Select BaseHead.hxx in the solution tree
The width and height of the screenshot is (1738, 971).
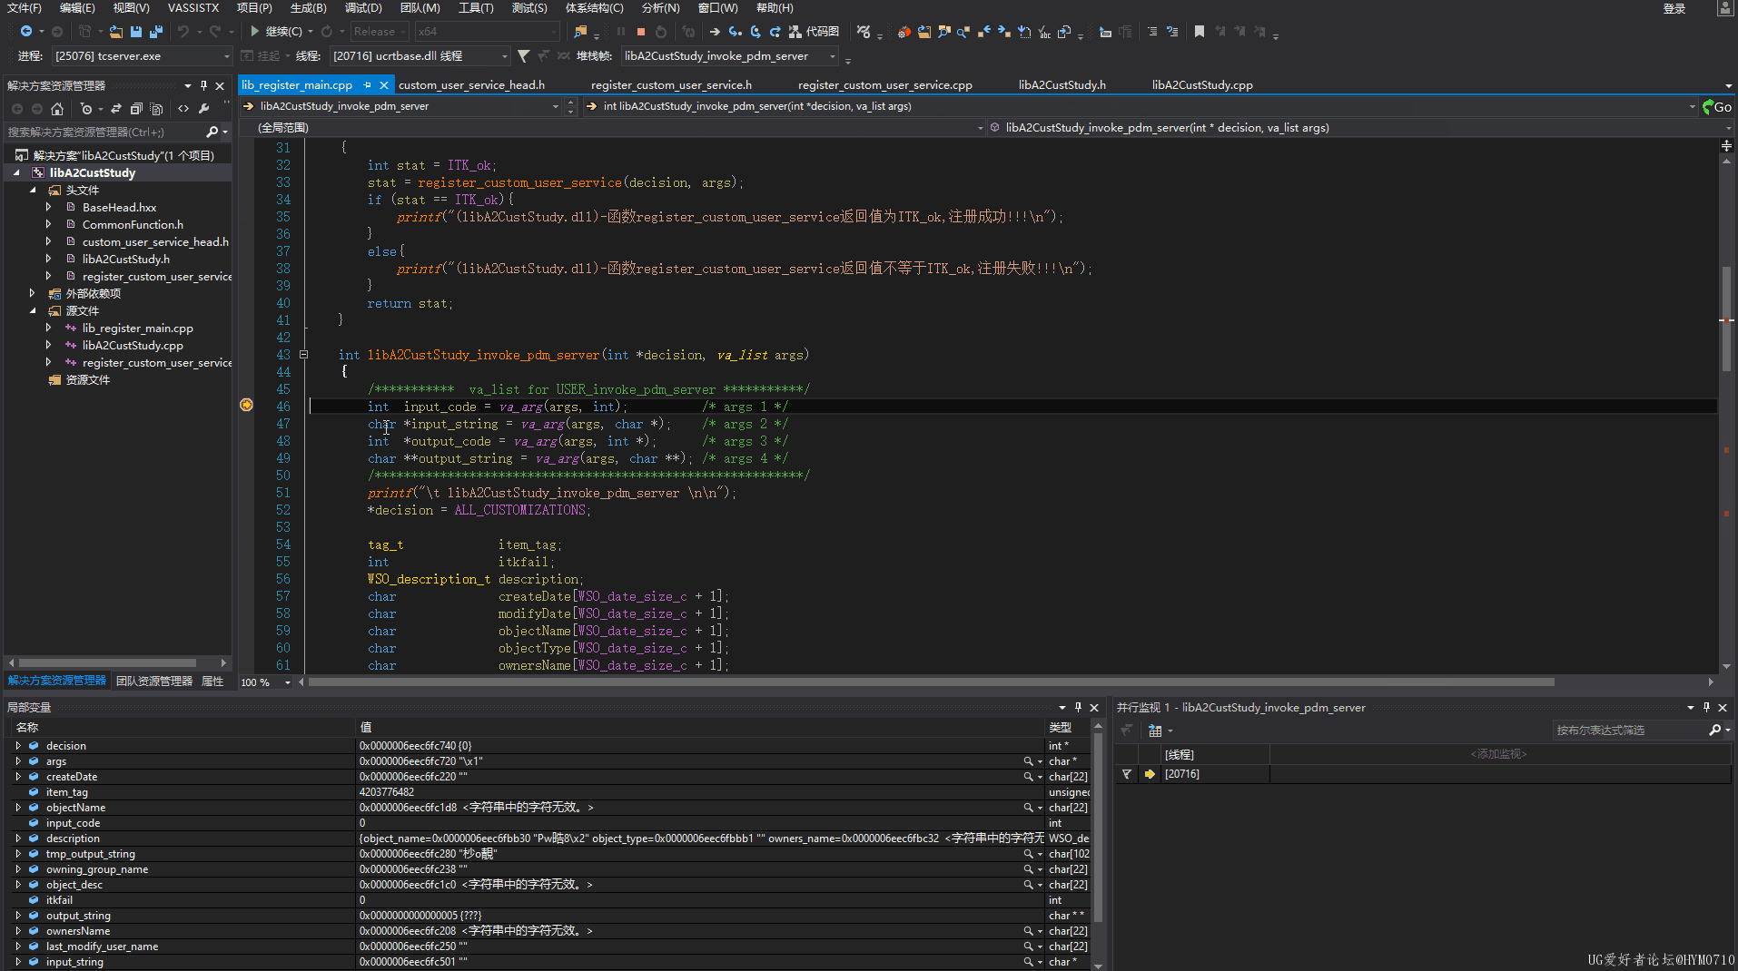click(x=119, y=208)
